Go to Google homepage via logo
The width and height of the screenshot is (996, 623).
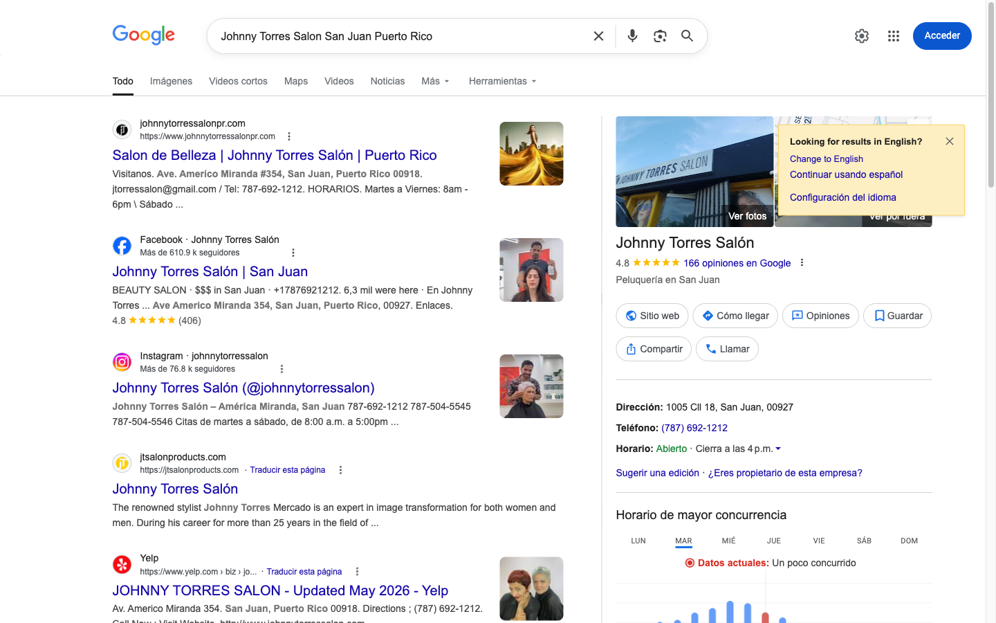pyautogui.click(x=144, y=35)
